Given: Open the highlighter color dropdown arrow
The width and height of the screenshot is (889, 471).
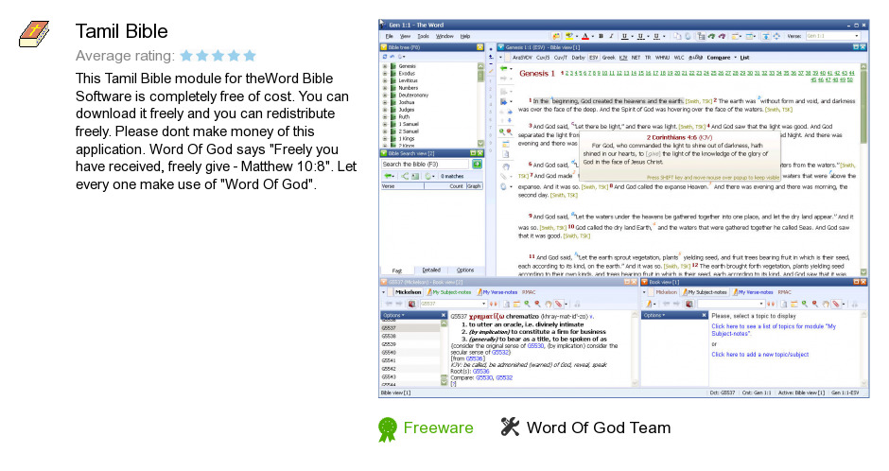Looking at the screenshot, I should (x=577, y=36).
